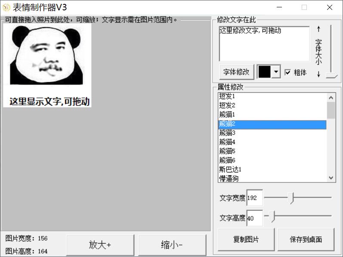Close the 表情制作器V3 window

(x=329, y=7)
